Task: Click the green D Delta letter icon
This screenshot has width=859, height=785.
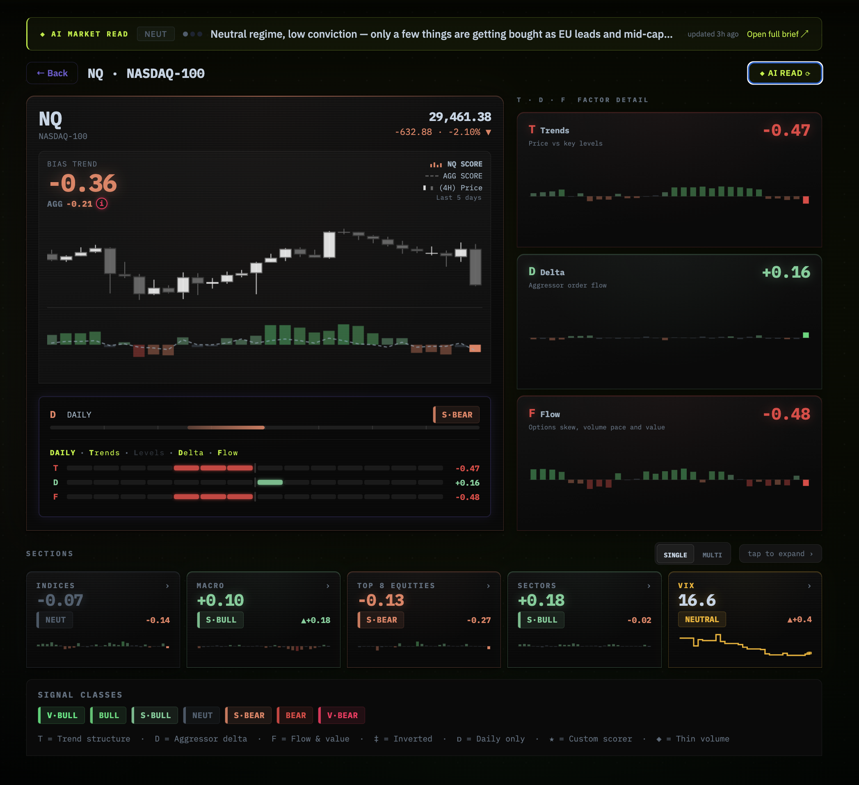Action: pyautogui.click(x=532, y=272)
